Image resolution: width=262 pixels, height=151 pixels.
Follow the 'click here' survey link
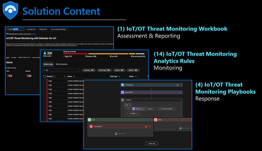tap(34, 34)
